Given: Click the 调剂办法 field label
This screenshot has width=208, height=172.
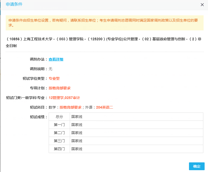Looking at the screenshot, I should pyautogui.click(x=39, y=59).
